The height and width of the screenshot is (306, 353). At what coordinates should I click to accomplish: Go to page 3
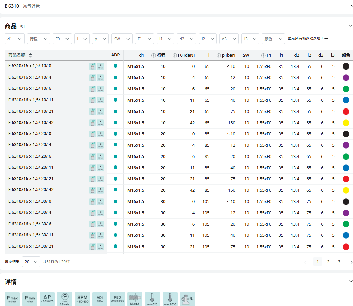pos(339,262)
